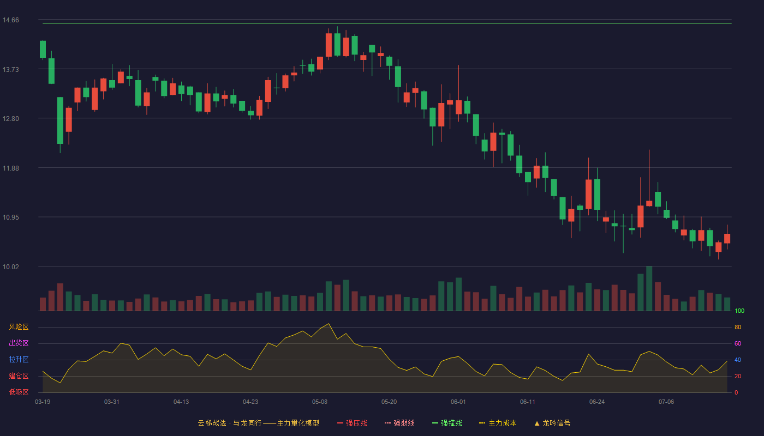Click the 06-24 date label

597,402
